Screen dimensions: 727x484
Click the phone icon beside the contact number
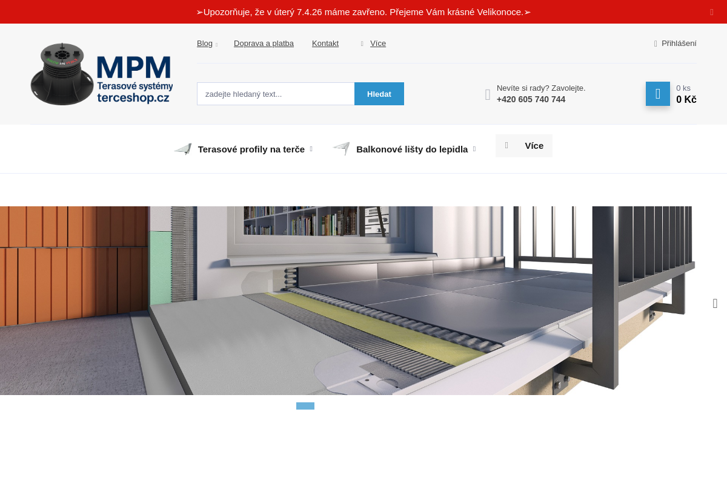(488, 94)
